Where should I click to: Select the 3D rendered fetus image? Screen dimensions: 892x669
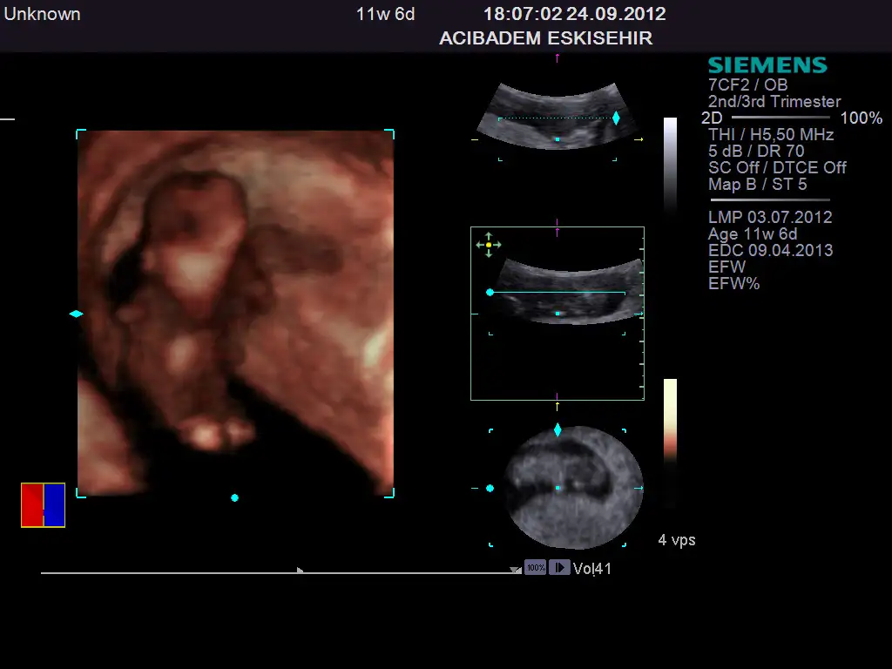tap(235, 314)
